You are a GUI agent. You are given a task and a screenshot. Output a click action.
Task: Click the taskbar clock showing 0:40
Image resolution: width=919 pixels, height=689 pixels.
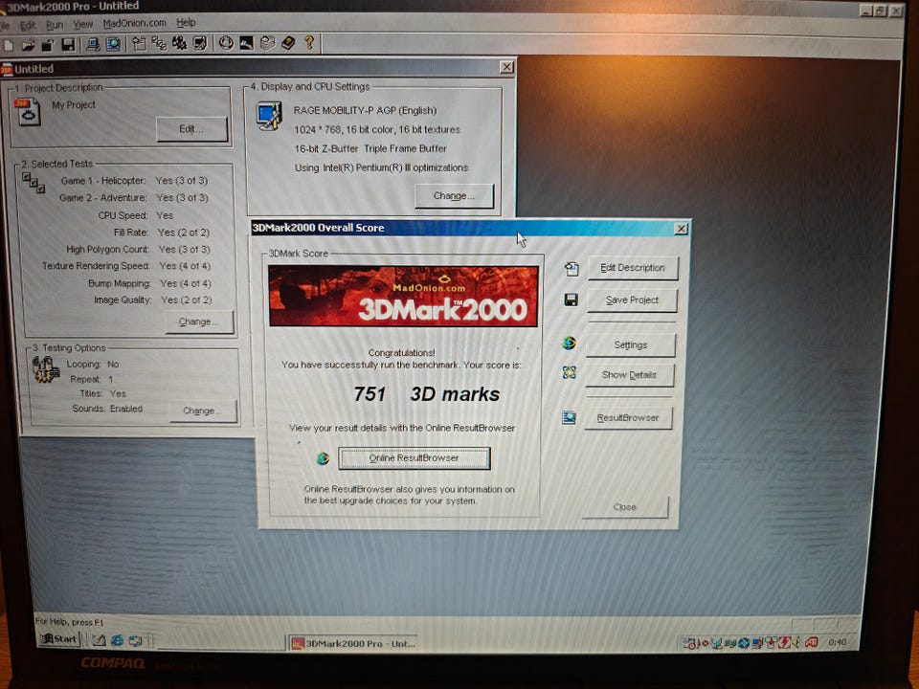coord(837,642)
